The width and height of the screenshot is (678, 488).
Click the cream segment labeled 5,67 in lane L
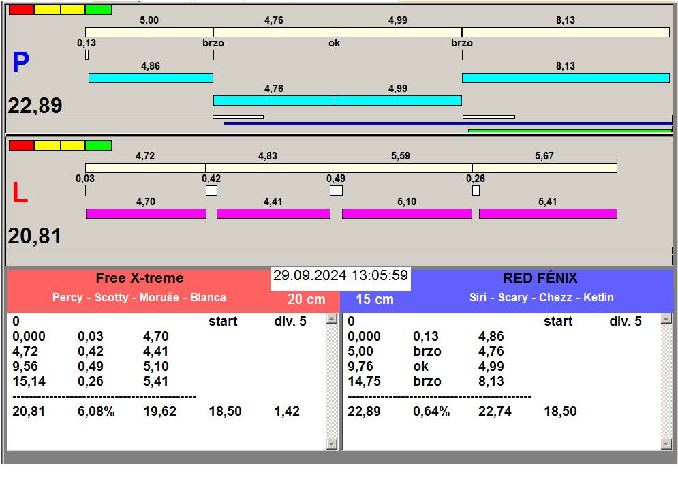tap(544, 168)
